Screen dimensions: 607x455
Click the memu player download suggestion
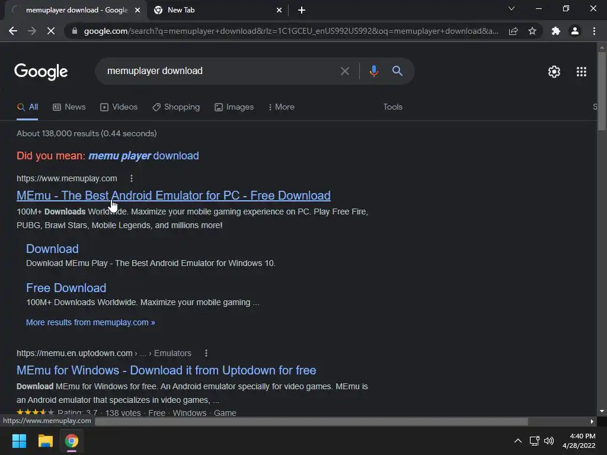tap(143, 156)
